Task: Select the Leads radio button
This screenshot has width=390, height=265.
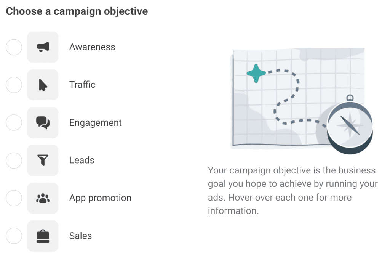Action: tap(14, 161)
